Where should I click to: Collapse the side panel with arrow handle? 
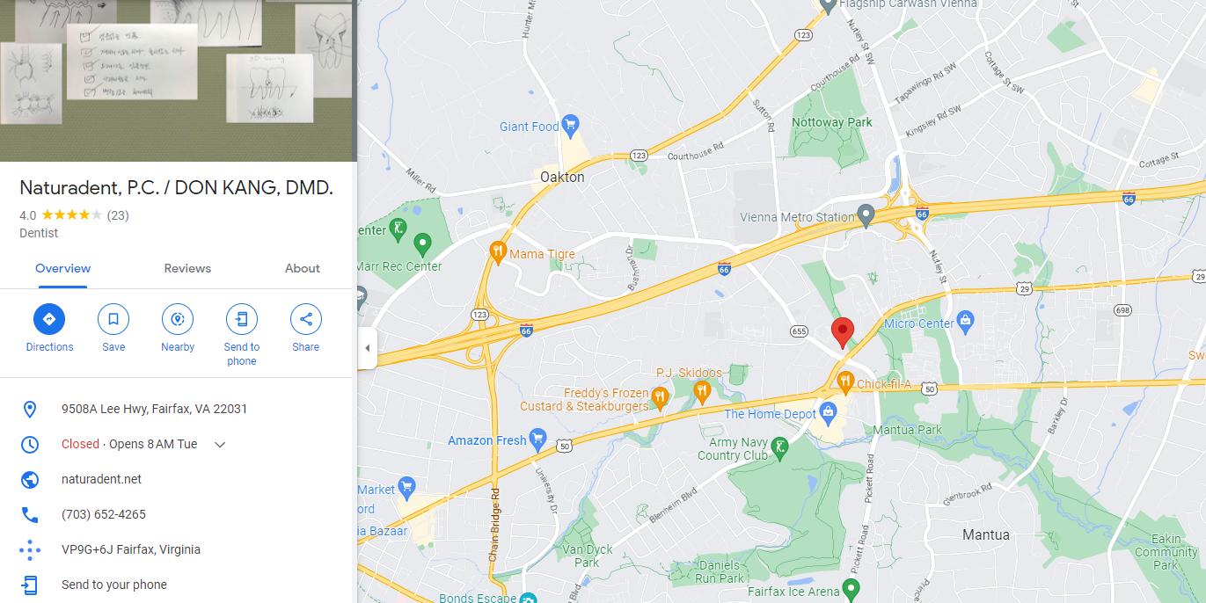[367, 348]
